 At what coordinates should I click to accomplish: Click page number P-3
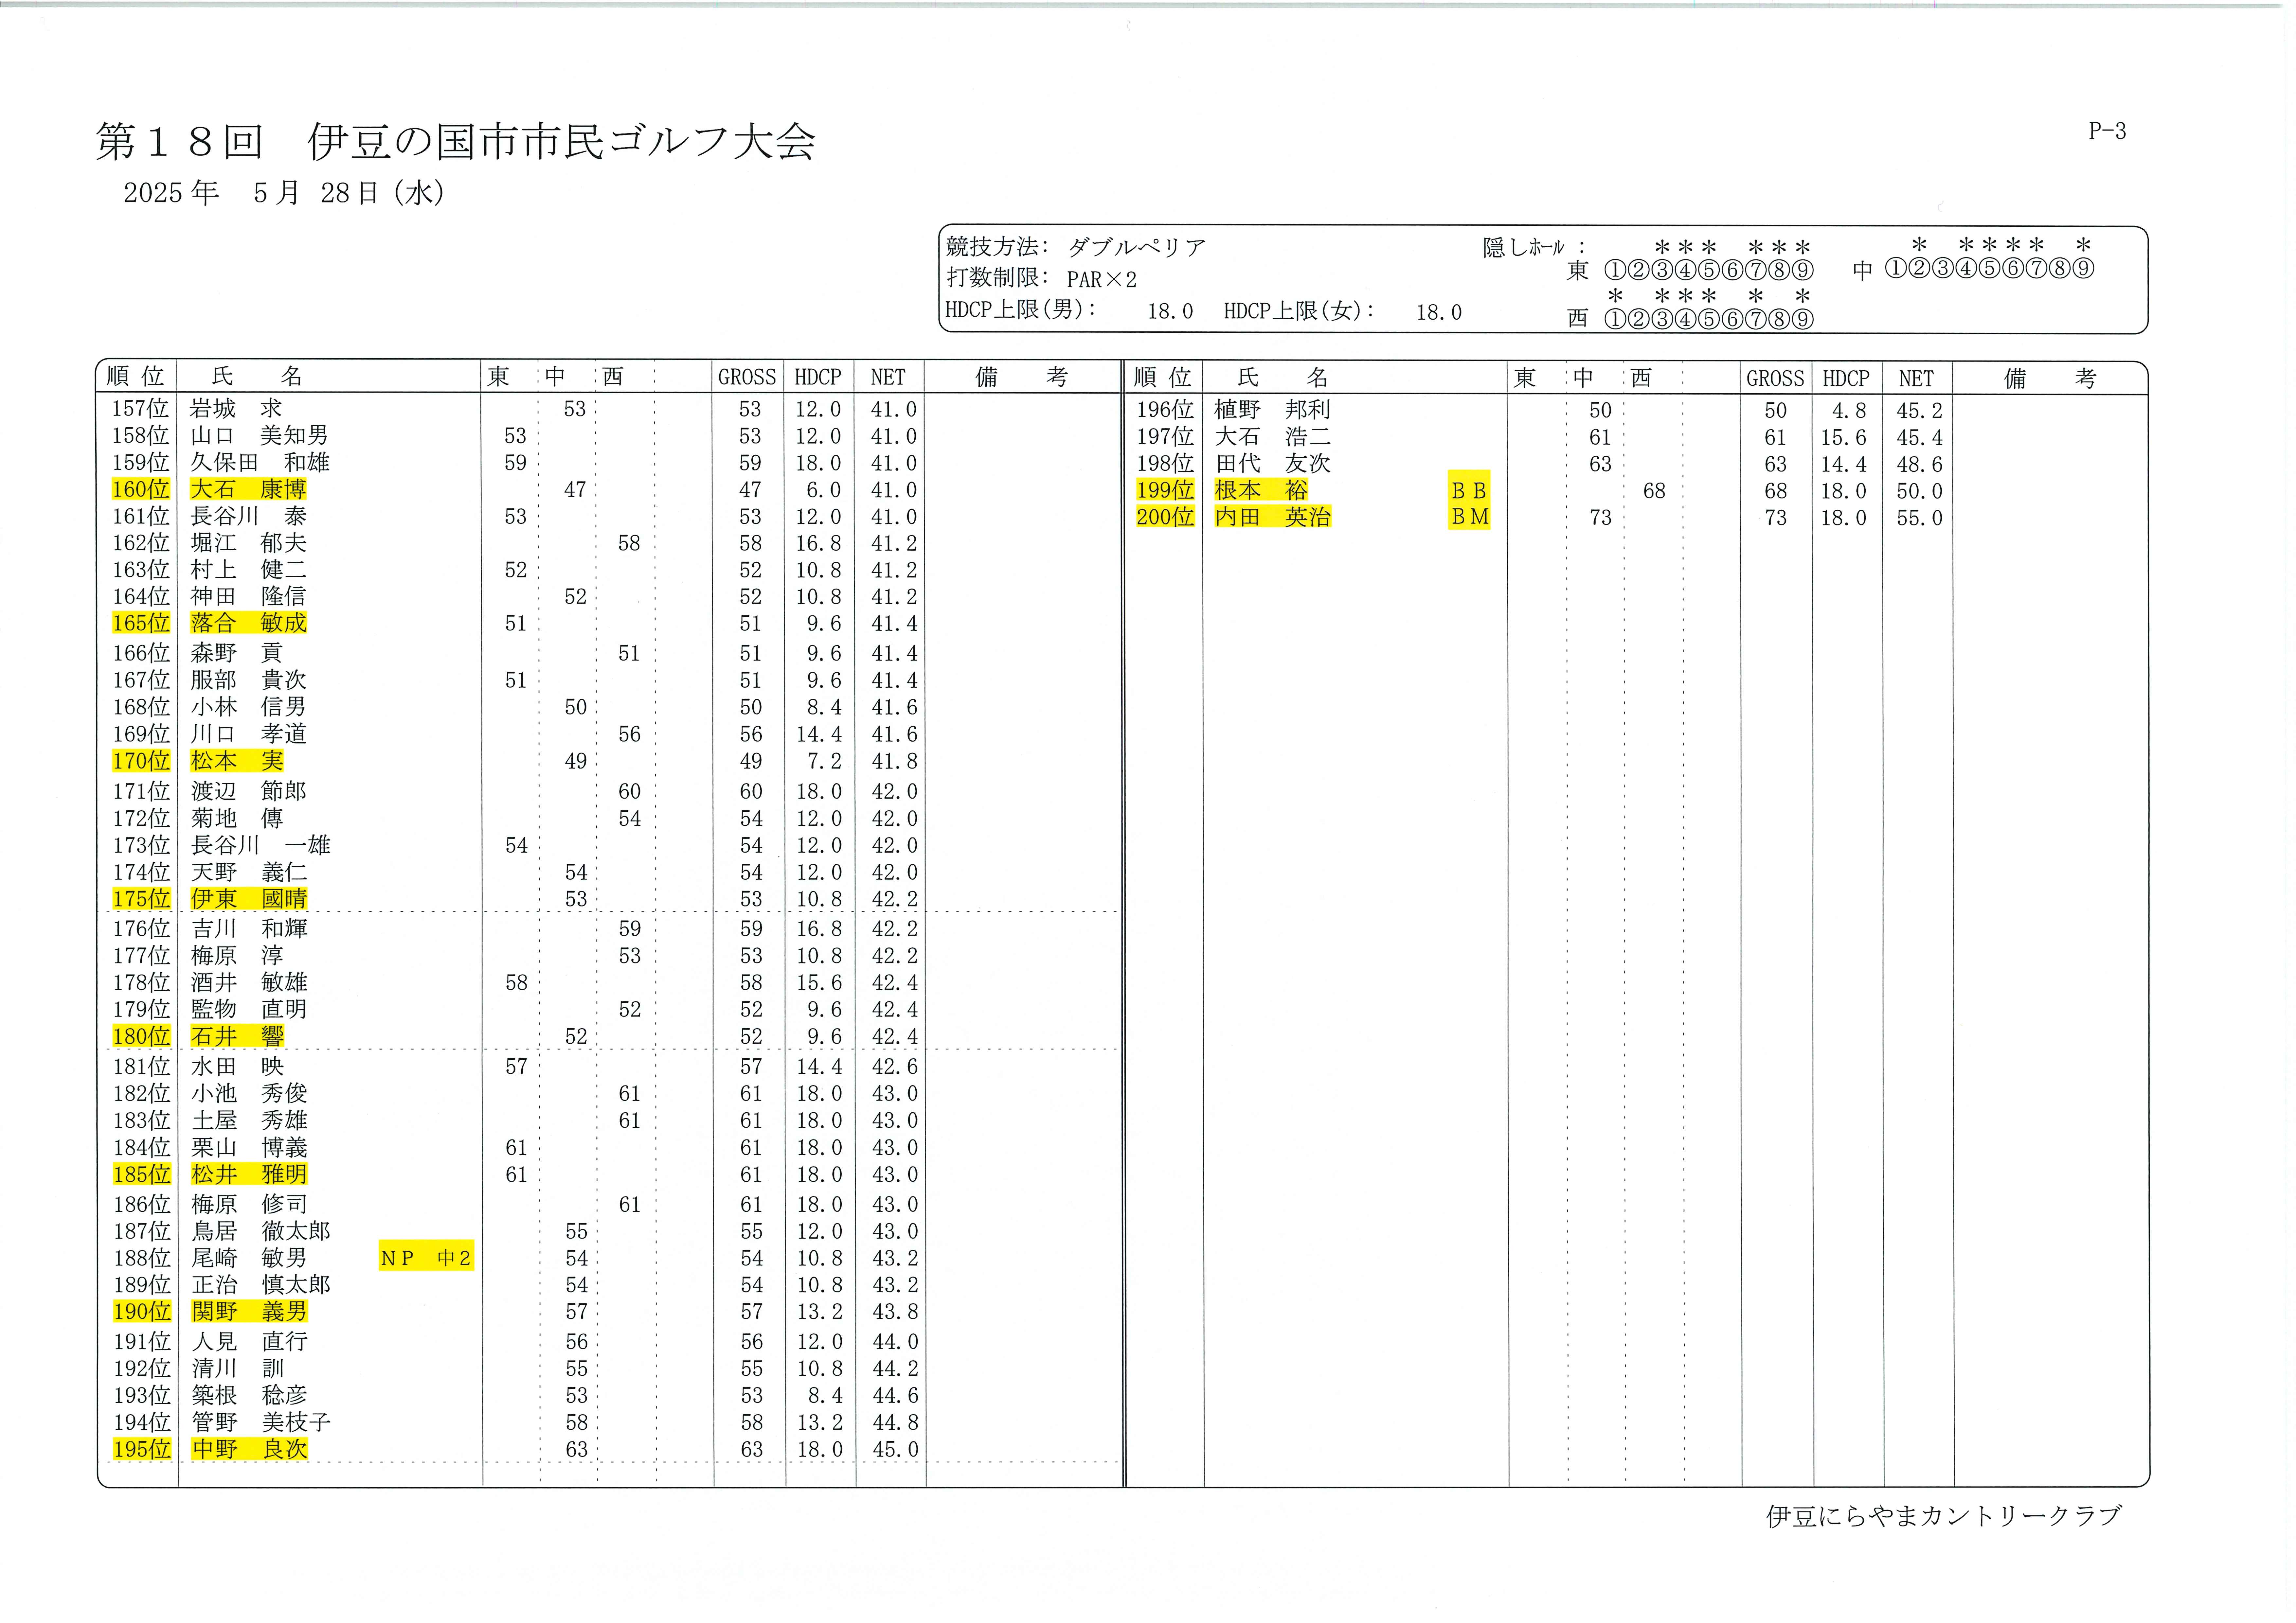click(2107, 131)
